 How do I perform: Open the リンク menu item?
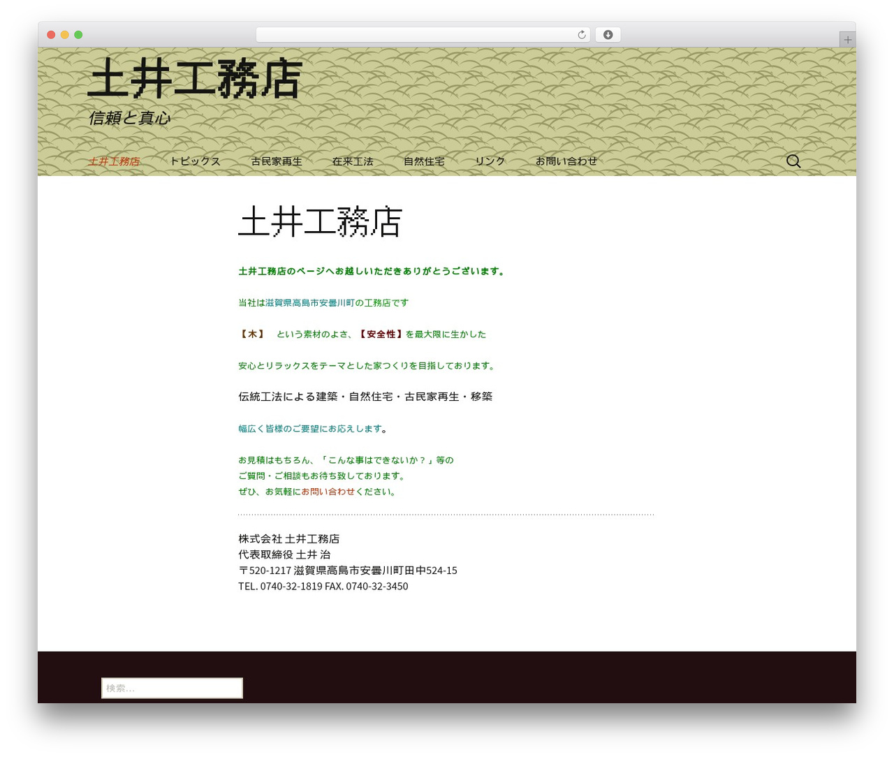pyautogui.click(x=490, y=161)
